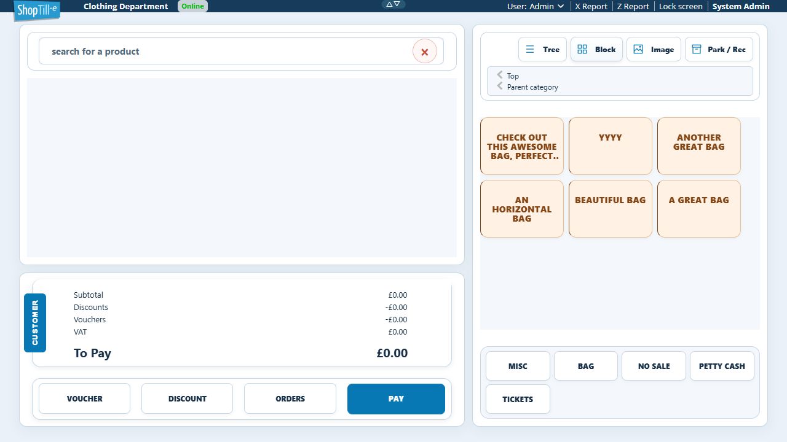
Task: Select Beautiful Bag product
Action: (x=611, y=209)
